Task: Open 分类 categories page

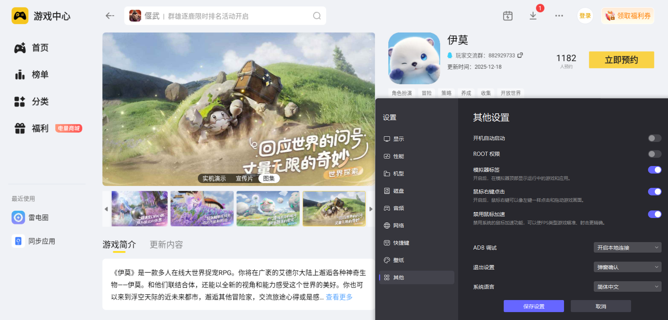Action: (x=32, y=102)
